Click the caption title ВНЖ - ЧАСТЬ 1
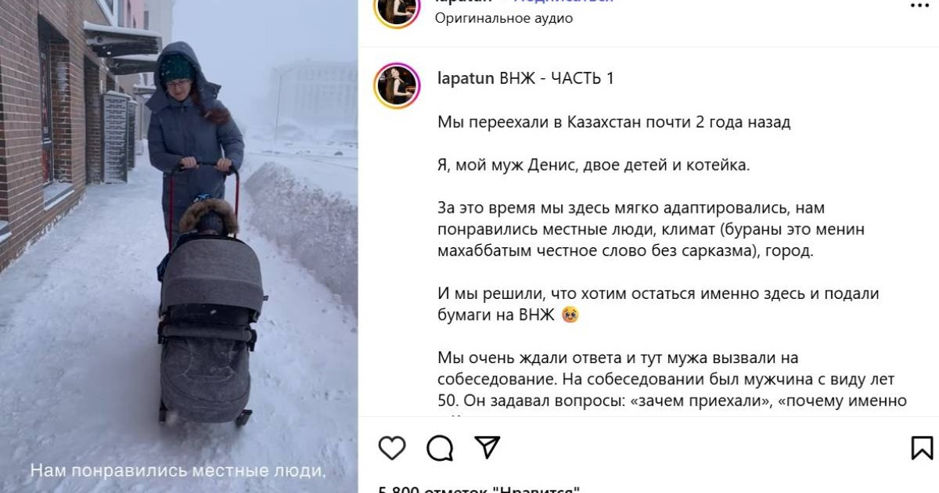The width and height of the screenshot is (939, 493). pos(557,78)
